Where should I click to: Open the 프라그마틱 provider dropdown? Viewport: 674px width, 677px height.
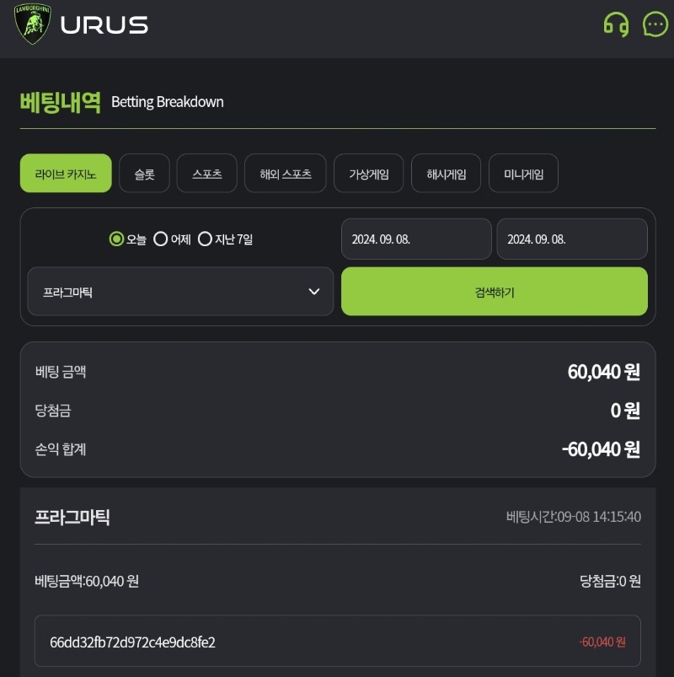point(180,292)
